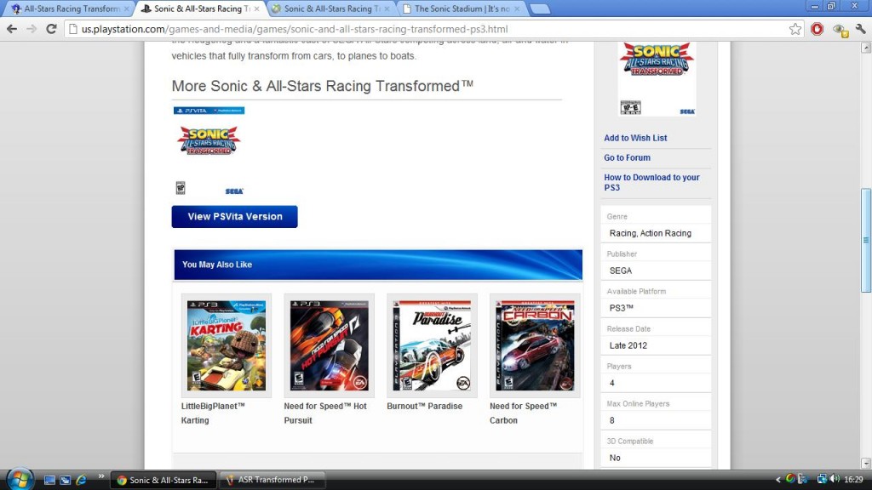This screenshot has height=490, width=872.
Task: Close the active Sonic & All-Stars Racing tab
Action: point(256,9)
